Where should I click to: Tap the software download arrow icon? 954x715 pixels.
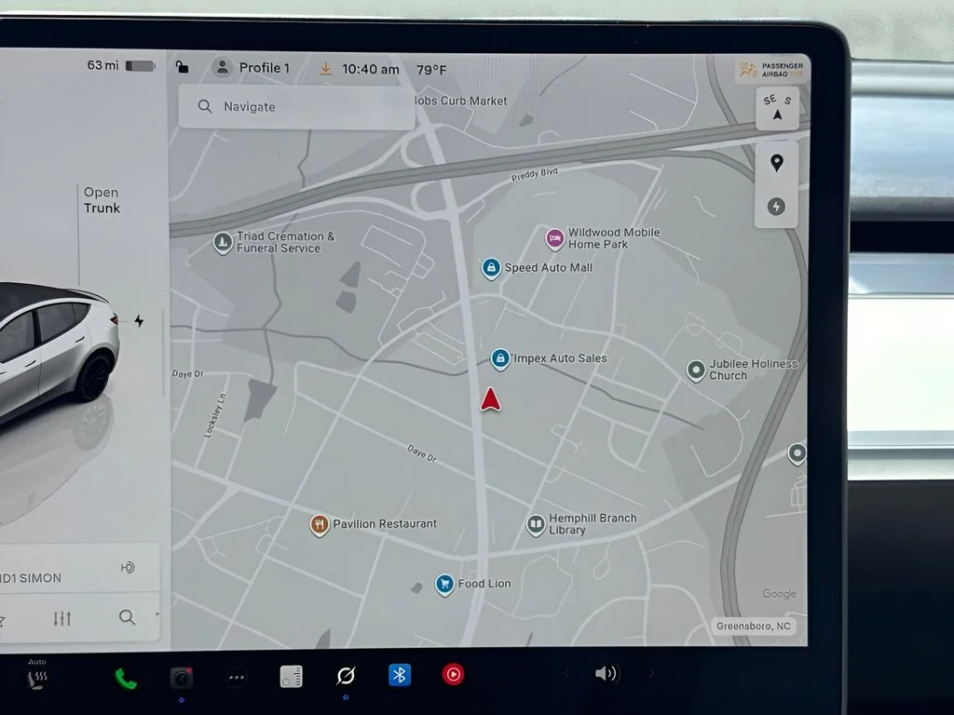pyautogui.click(x=326, y=69)
